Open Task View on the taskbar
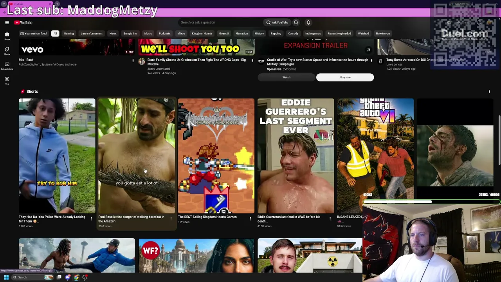The width and height of the screenshot is (501, 282). [x=59, y=277]
